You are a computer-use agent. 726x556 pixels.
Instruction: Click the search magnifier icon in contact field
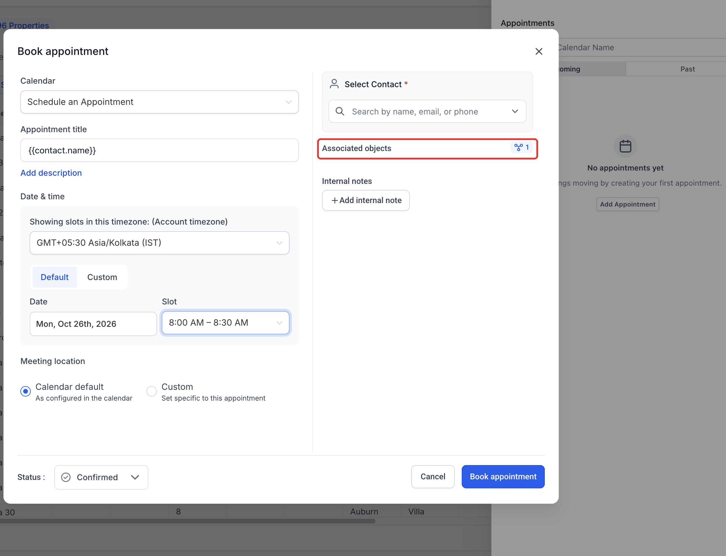pyautogui.click(x=340, y=111)
